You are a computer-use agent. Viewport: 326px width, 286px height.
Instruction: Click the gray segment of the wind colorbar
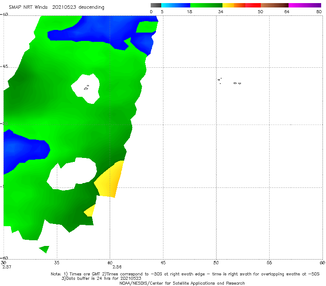(x=156, y=5)
